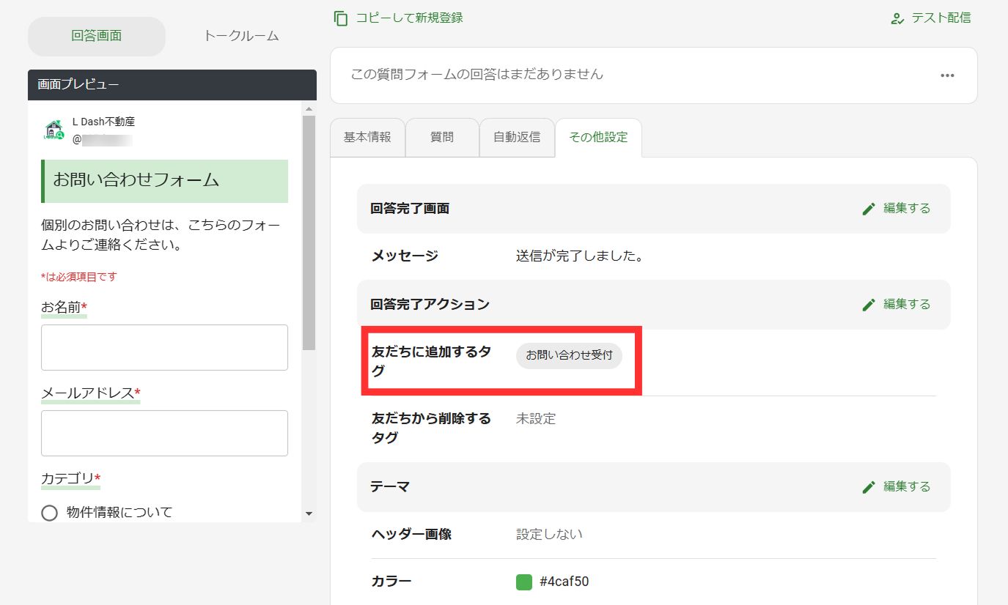
Task: Click pencil icon in 回答完了アクション row
Action: point(869,305)
